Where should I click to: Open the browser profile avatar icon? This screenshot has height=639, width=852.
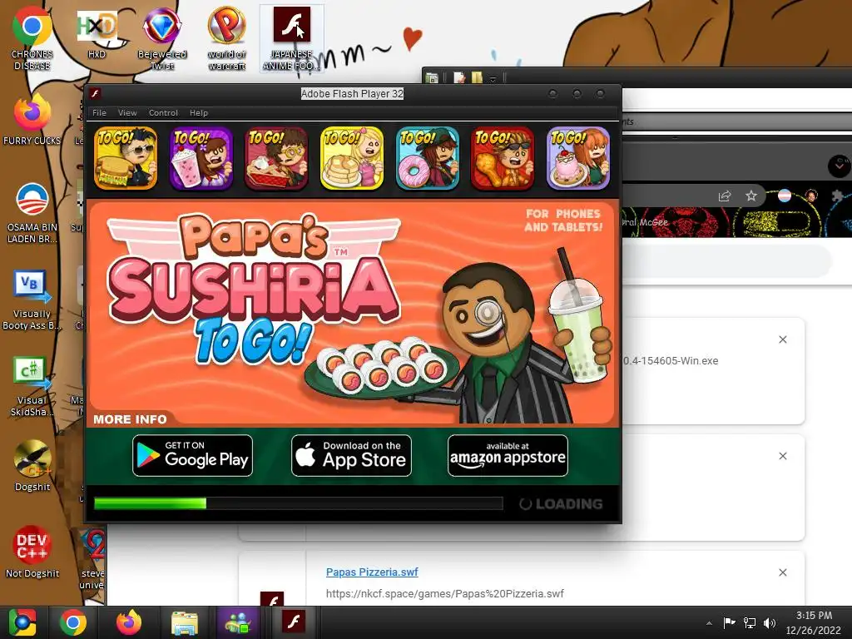click(x=811, y=196)
